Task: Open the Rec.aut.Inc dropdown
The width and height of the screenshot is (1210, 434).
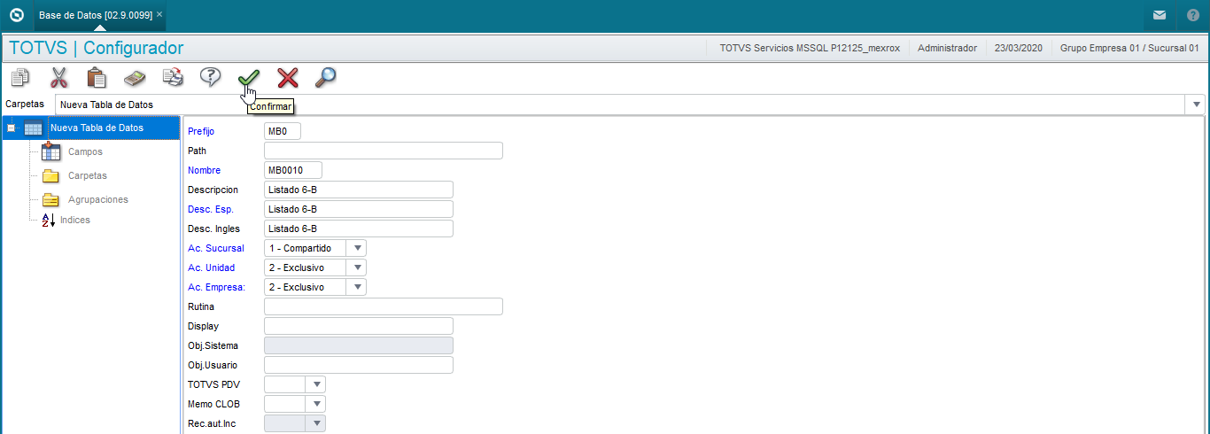Action: click(x=316, y=423)
